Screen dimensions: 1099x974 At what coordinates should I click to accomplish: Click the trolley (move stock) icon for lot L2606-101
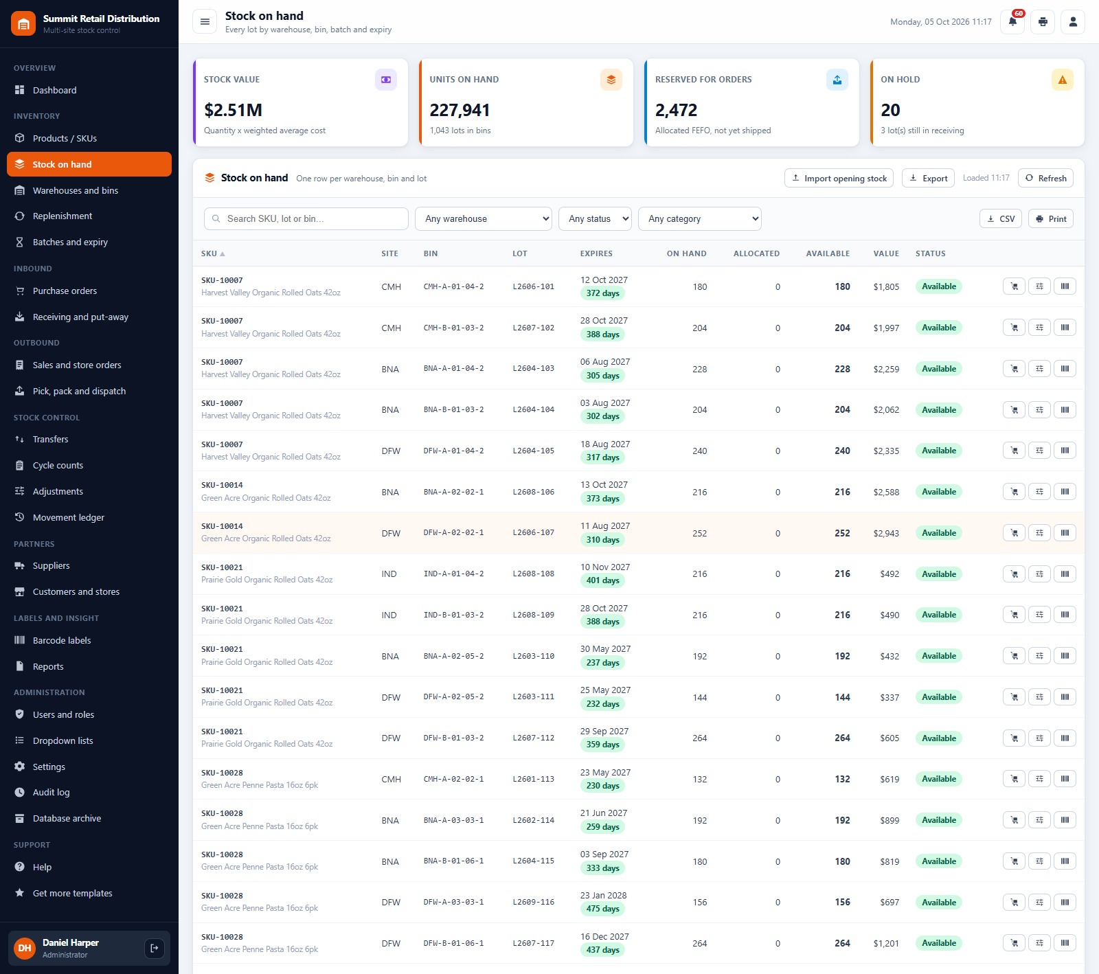1015,286
